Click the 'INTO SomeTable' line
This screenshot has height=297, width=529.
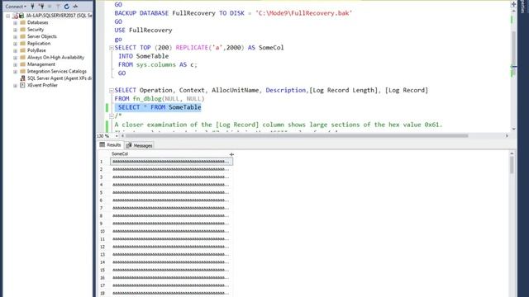coord(143,56)
